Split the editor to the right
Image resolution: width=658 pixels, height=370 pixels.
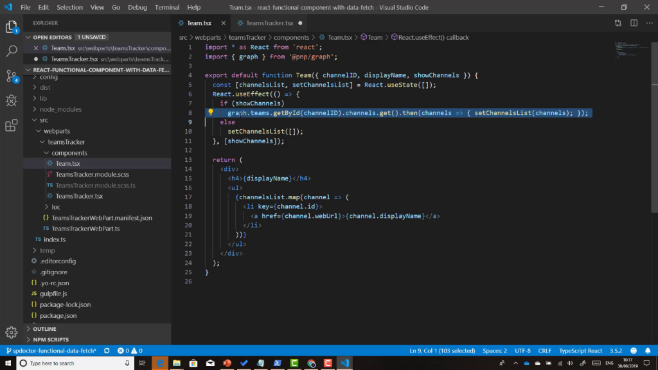[634, 23]
